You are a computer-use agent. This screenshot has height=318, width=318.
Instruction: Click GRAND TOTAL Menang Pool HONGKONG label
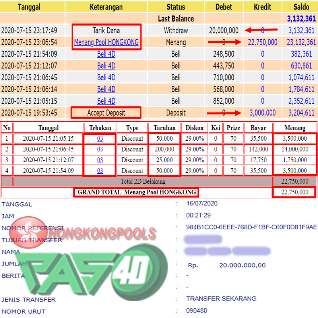[137, 192]
